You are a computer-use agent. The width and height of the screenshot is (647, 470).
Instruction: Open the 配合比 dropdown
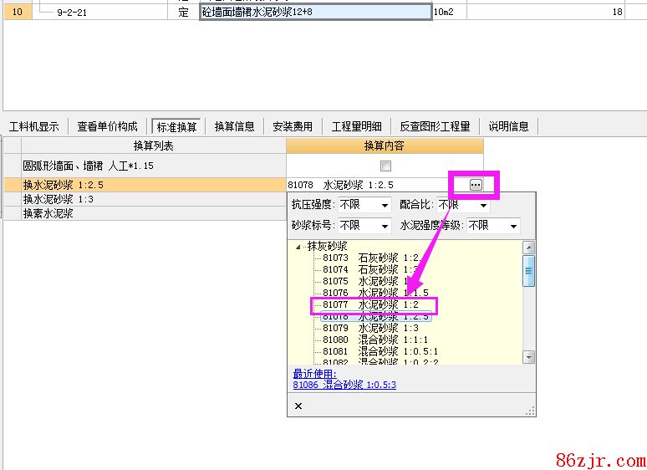482,205
